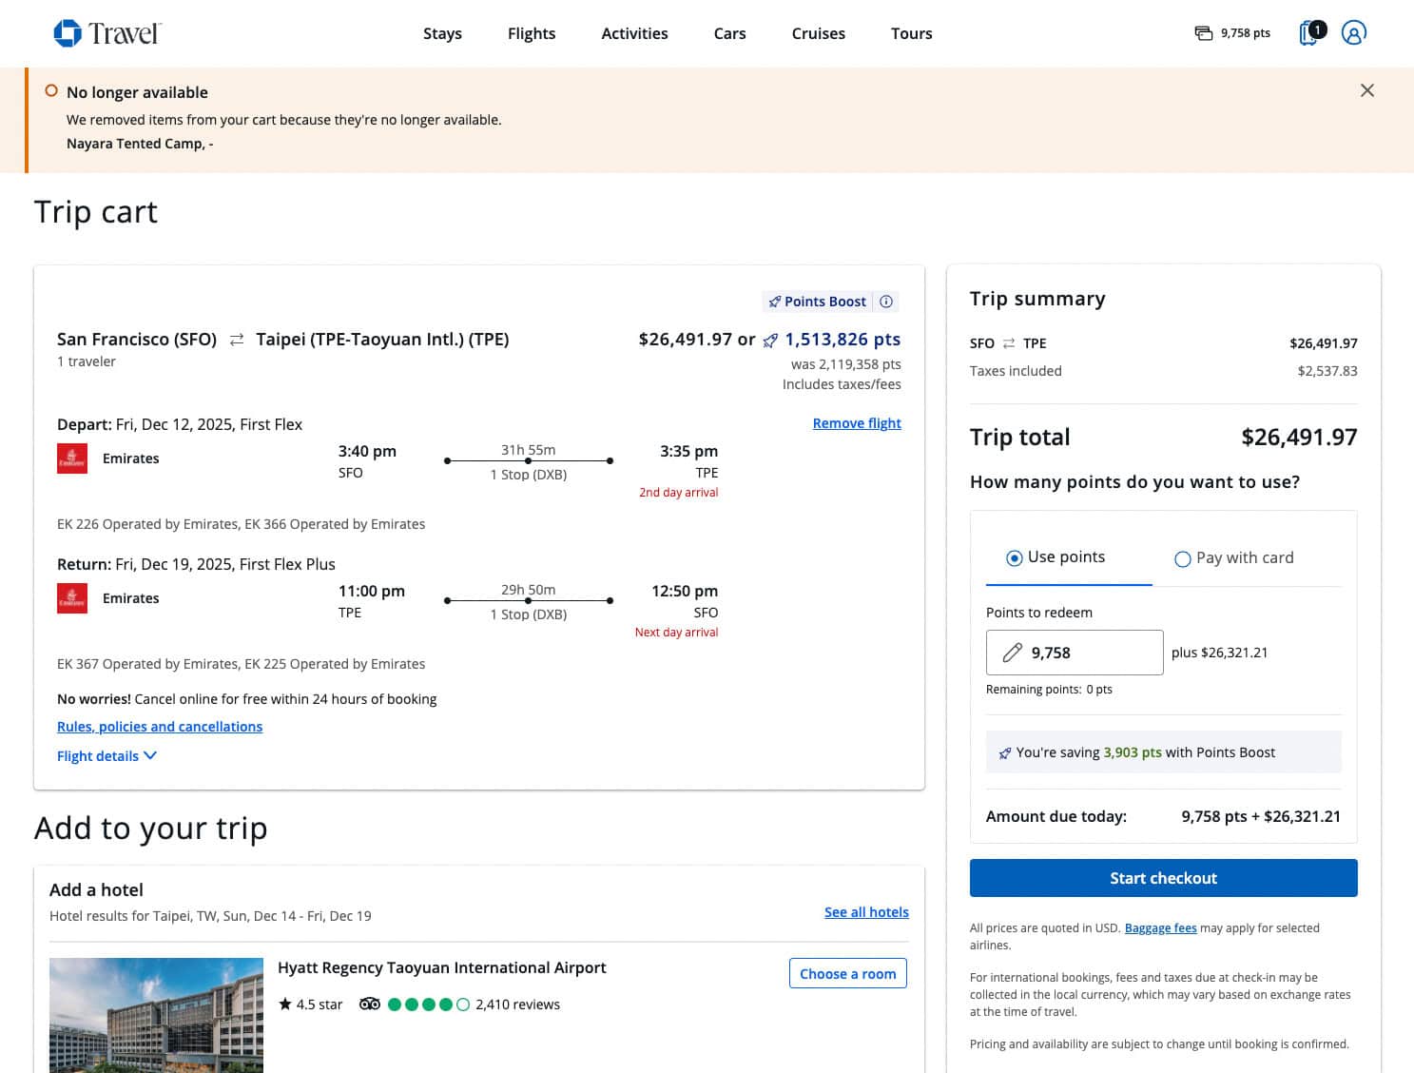The width and height of the screenshot is (1414, 1073).
Task: Click Remove flight link
Action: coord(857,423)
